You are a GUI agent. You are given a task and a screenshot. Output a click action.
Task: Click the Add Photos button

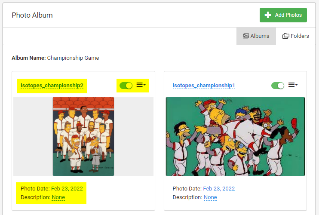click(x=283, y=15)
